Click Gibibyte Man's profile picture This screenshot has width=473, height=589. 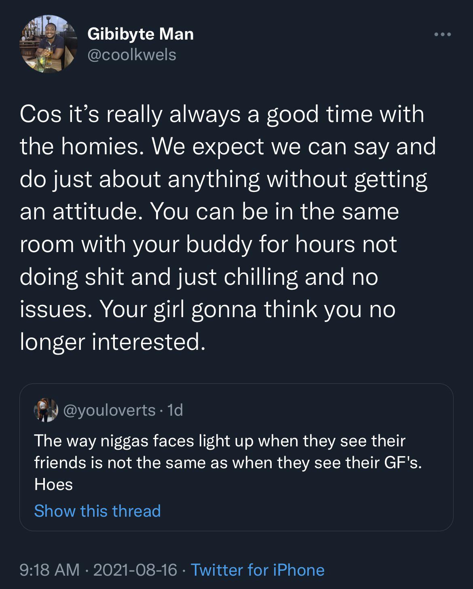pyautogui.click(x=48, y=44)
